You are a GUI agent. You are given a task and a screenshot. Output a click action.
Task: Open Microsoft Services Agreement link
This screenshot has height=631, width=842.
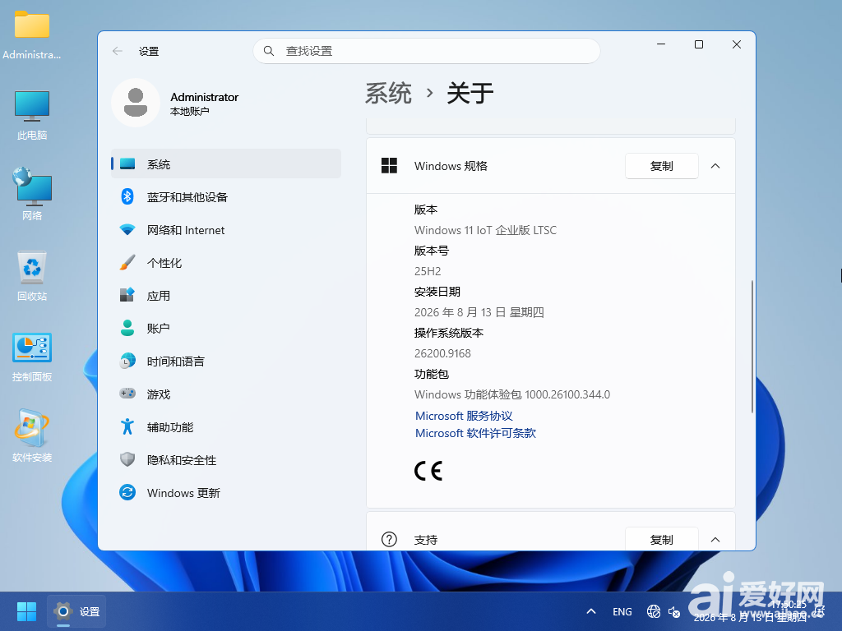[x=464, y=416]
